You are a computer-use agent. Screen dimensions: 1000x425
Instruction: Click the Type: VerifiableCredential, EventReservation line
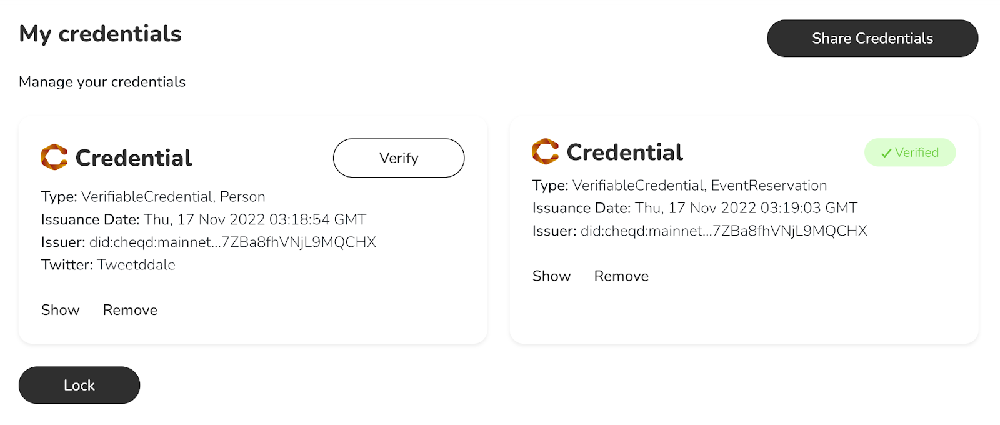coord(679,186)
